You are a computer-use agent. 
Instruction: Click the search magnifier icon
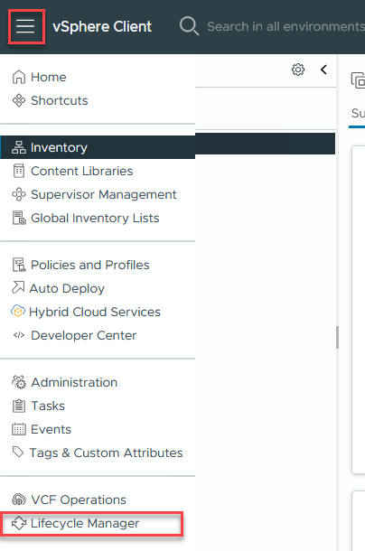click(189, 26)
